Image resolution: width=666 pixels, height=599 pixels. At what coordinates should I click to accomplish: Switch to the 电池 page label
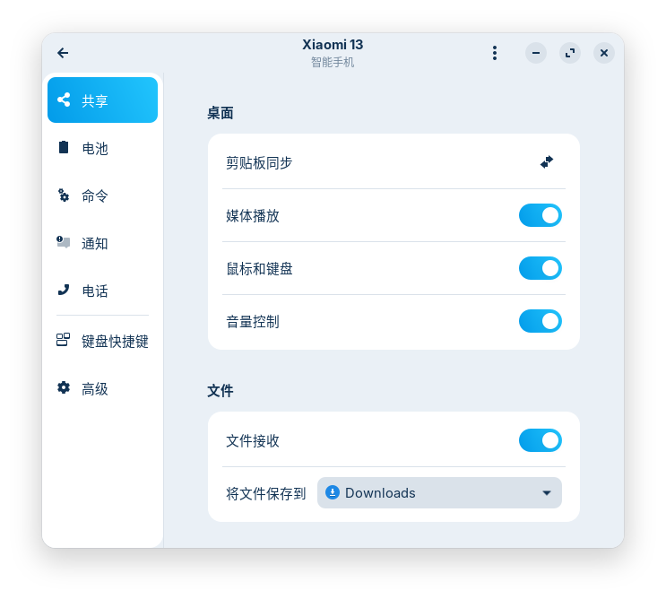point(95,149)
